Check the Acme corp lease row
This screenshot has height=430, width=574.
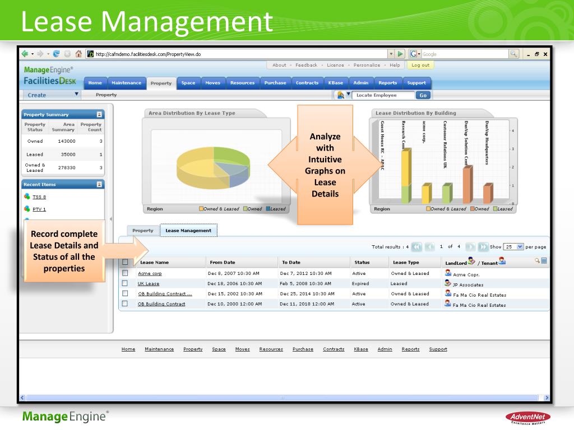point(125,273)
